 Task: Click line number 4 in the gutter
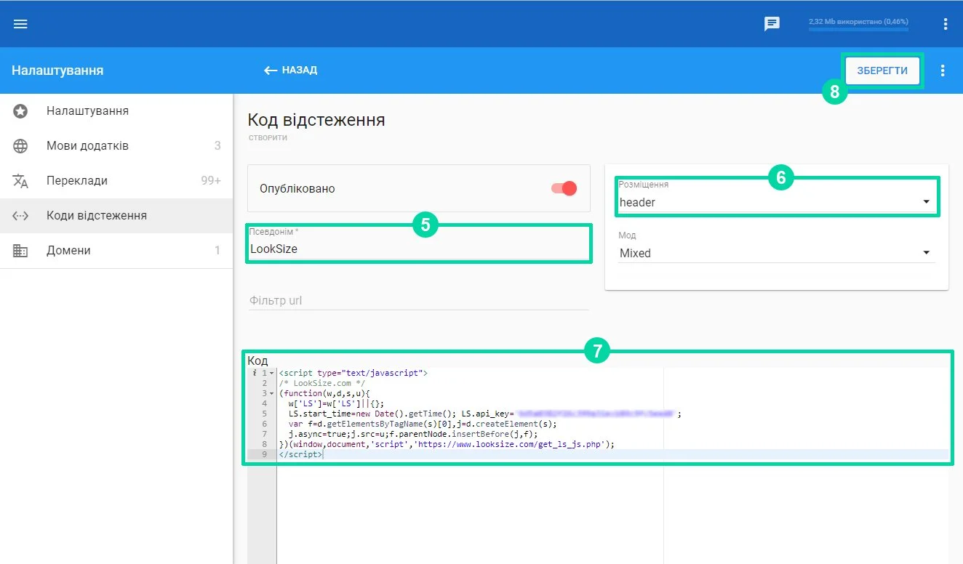click(x=264, y=403)
